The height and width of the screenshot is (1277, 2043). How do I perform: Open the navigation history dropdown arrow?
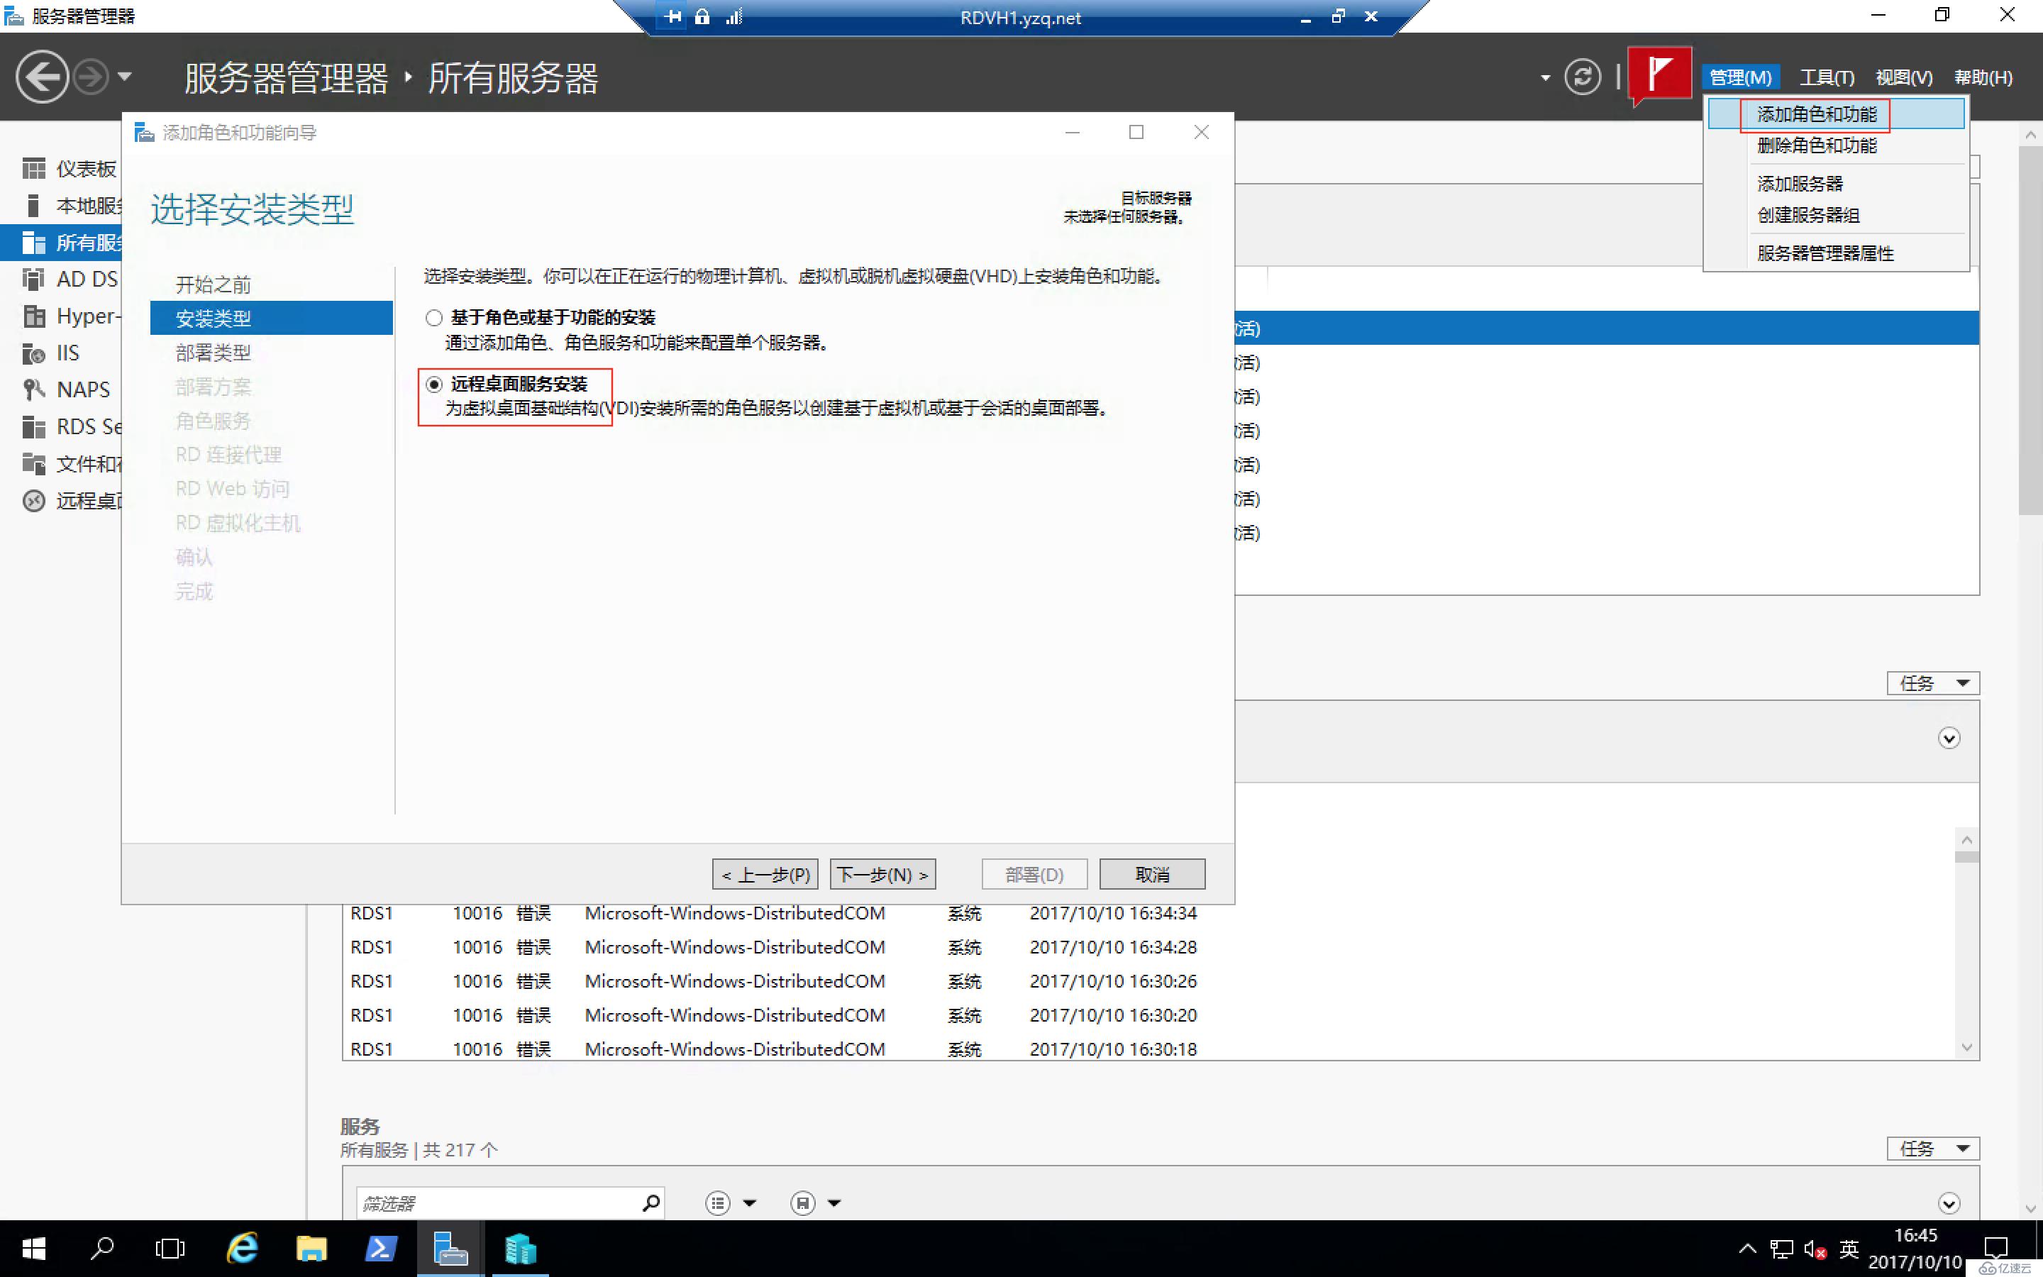click(124, 77)
